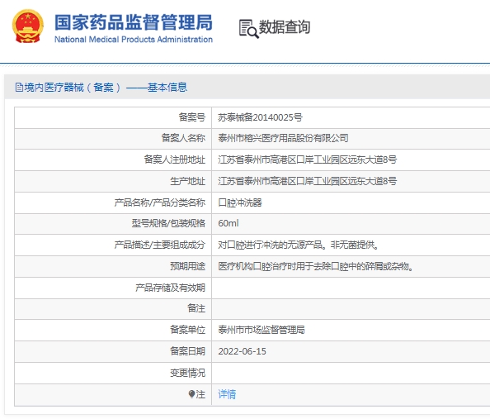Viewport: 490px width, 419px height.
Task: Click the 数据查询 heading text
Action: click(285, 27)
